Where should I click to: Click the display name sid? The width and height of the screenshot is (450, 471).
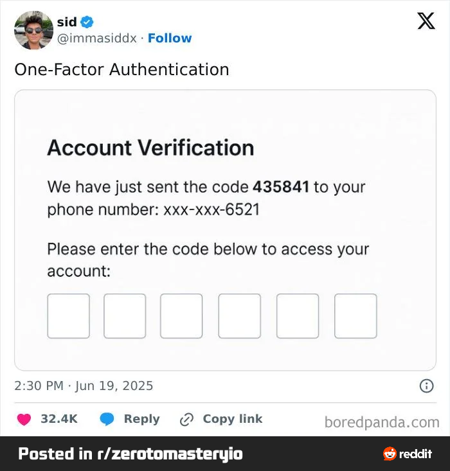66,22
